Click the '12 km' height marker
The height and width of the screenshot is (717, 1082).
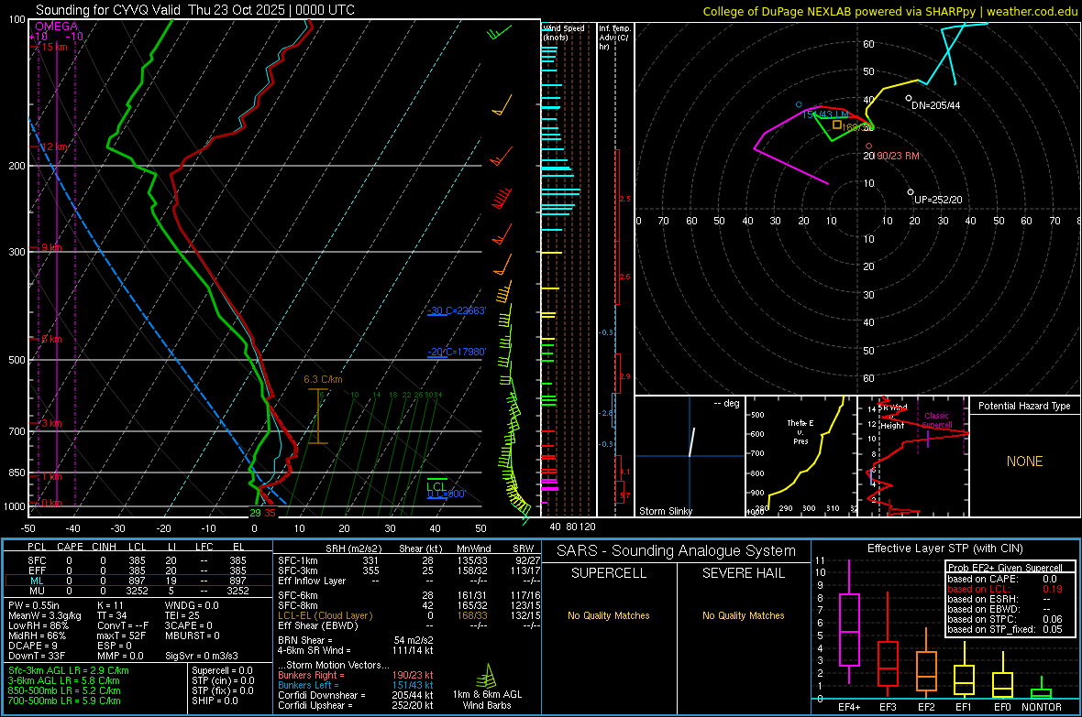click(x=54, y=147)
